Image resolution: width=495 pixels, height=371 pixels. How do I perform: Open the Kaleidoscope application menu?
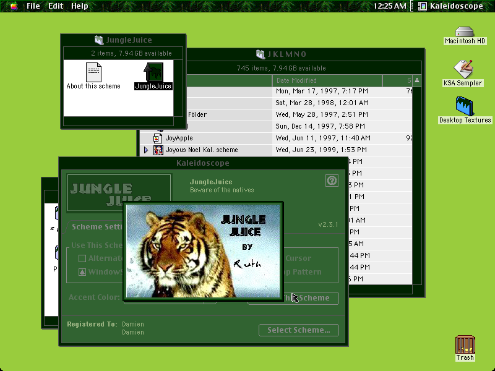[451, 6]
